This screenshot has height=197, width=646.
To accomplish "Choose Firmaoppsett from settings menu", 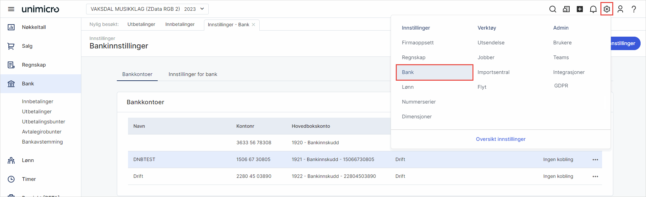I will [418, 43].
